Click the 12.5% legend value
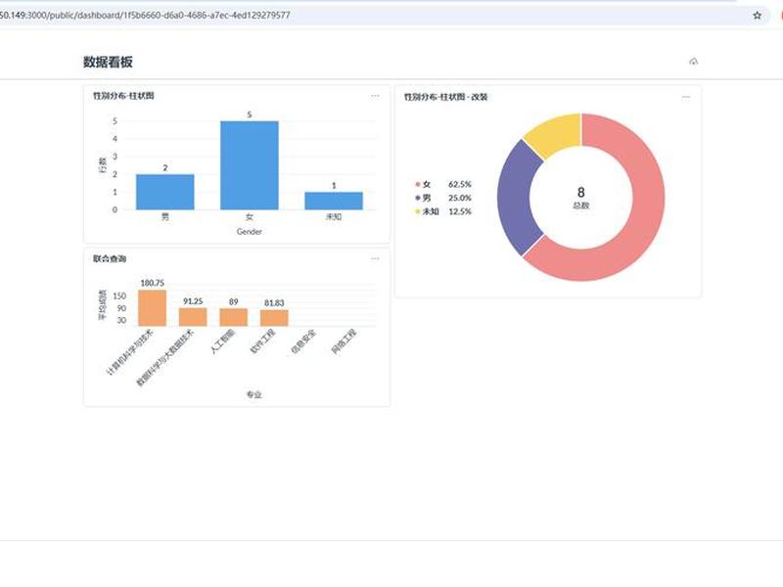Image resolution: width=783 pixels, height=587 pixels. 460,211
